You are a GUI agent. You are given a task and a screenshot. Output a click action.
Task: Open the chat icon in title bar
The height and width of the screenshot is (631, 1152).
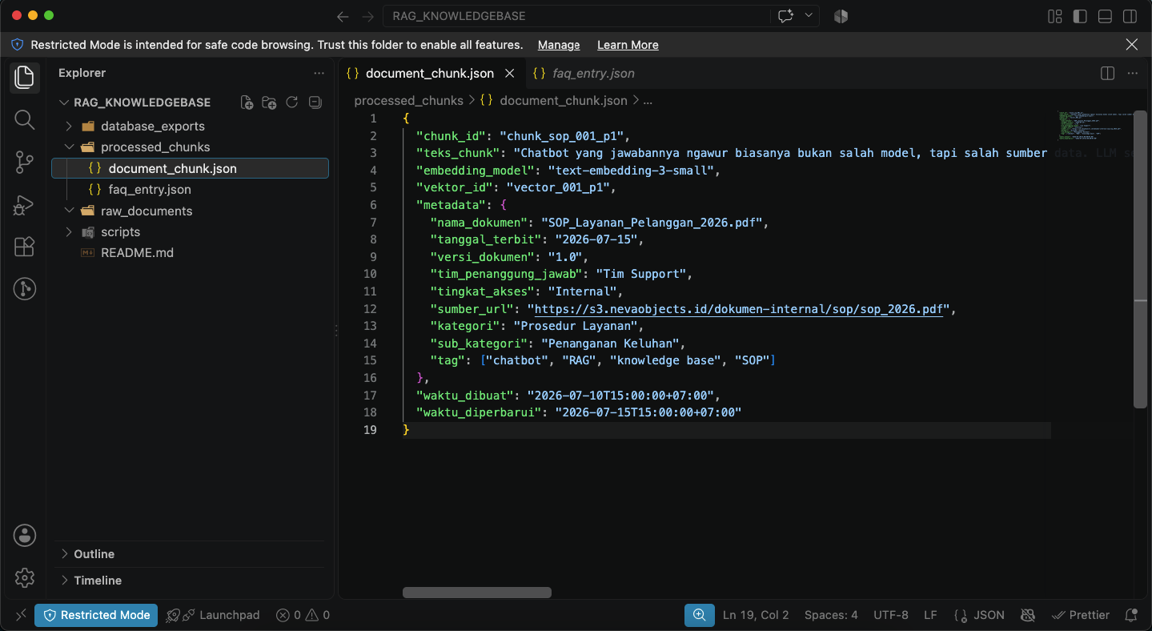tap(785, 16)
